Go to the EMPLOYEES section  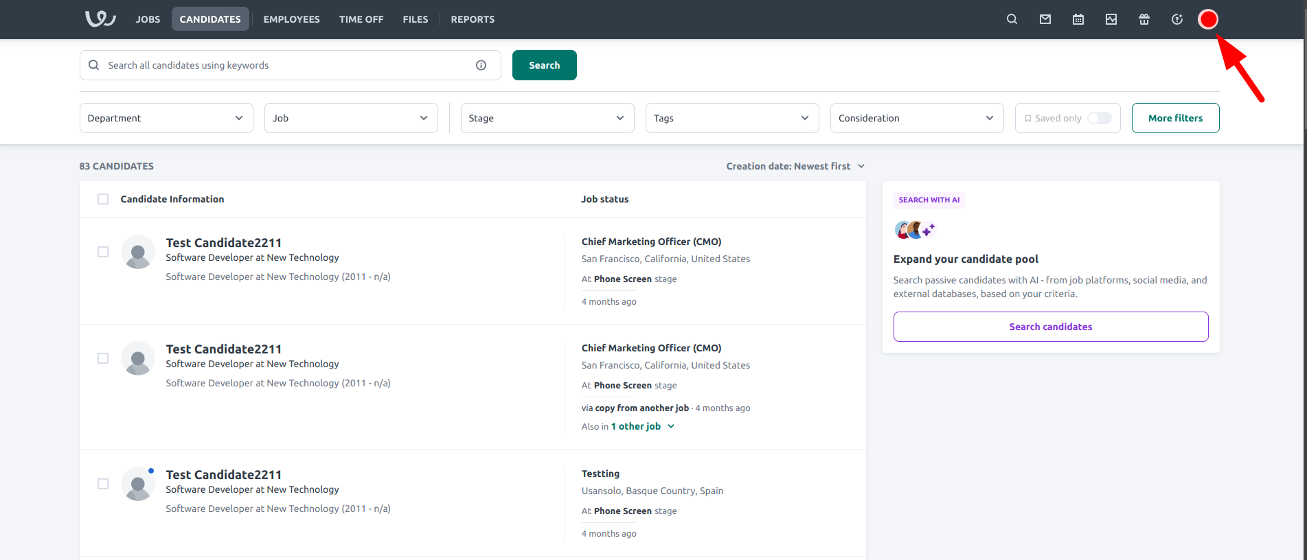point(291,19)
